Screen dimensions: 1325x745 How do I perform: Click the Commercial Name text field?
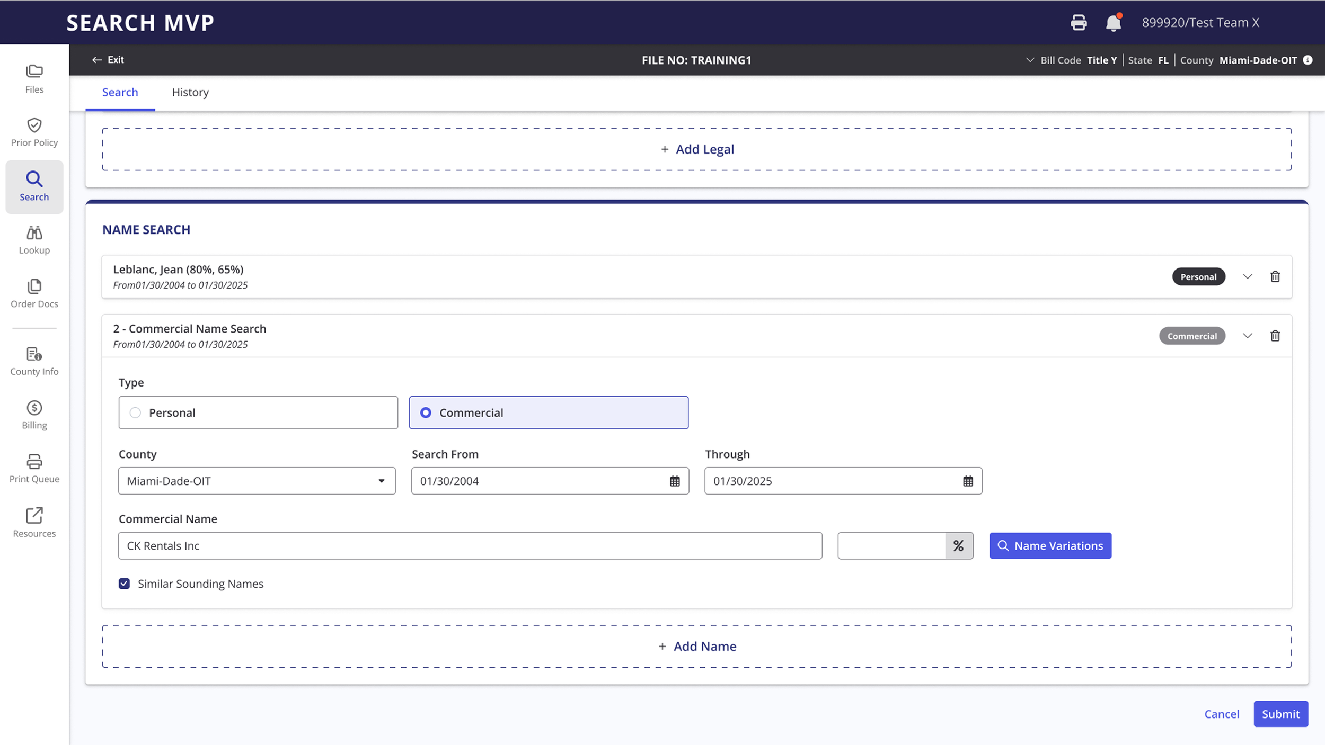[470, 545]
